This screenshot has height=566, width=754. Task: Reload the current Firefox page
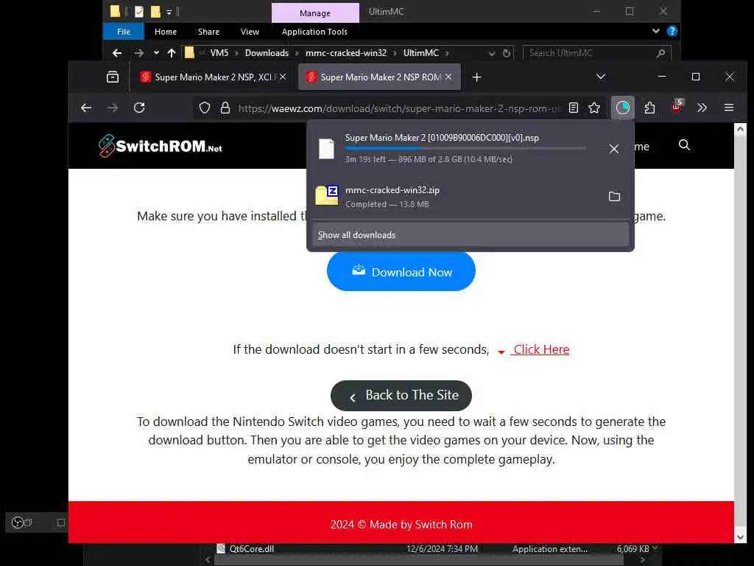tap(139, 108)
